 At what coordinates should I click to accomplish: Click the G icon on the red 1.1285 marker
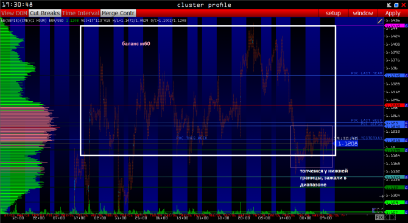tap(406, 105)
